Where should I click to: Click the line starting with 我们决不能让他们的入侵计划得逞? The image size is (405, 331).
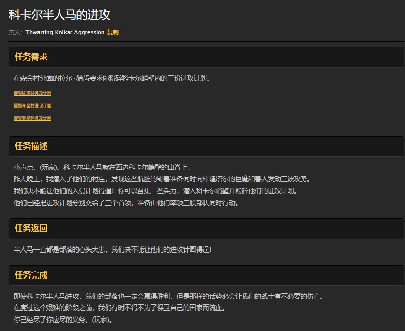(155, 191)
